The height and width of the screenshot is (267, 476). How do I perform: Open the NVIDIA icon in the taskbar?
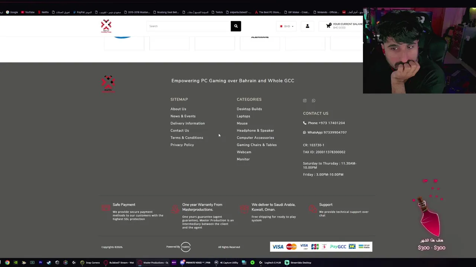pos(16,263)
